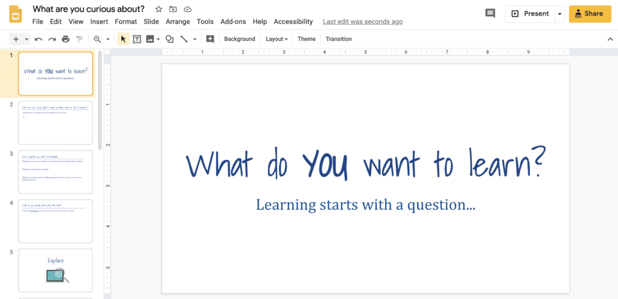Open the Tools menu
This screenshot has height=299, width=618.
click(205, 22)
